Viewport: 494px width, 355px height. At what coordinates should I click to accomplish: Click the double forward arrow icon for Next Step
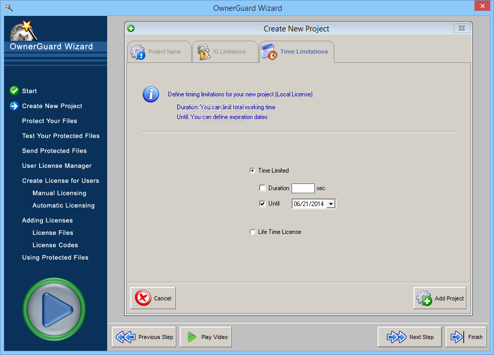pos(396,337)
